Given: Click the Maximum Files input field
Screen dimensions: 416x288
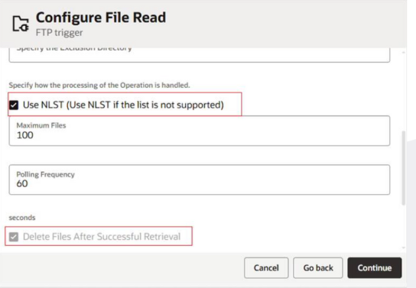Looking at the screenshot, I should (200, 131).
